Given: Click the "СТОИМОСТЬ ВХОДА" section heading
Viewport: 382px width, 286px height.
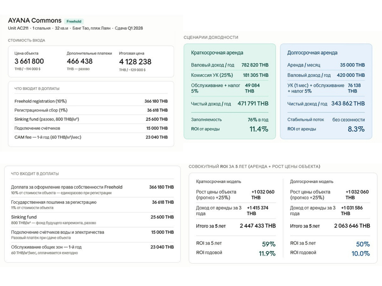Looking at the screenshot, I should (26, 40).
